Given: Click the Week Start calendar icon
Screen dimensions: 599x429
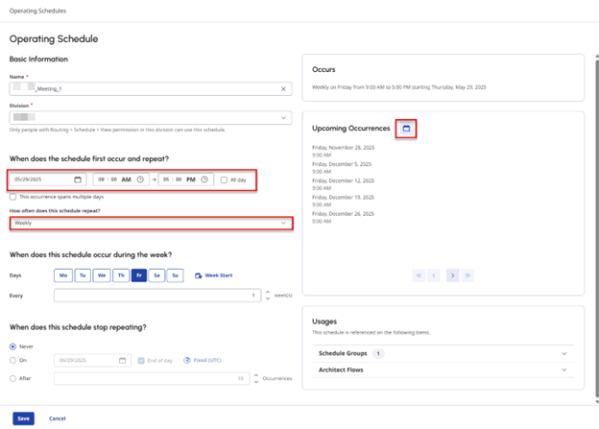Looking at the screenshot, I should click(x=199, y=275).
